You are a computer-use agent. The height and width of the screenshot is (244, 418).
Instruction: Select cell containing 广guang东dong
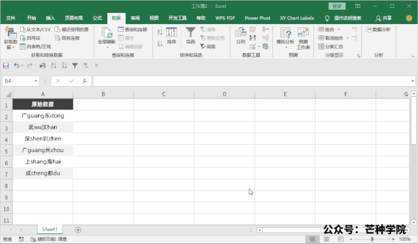(43, 116)
